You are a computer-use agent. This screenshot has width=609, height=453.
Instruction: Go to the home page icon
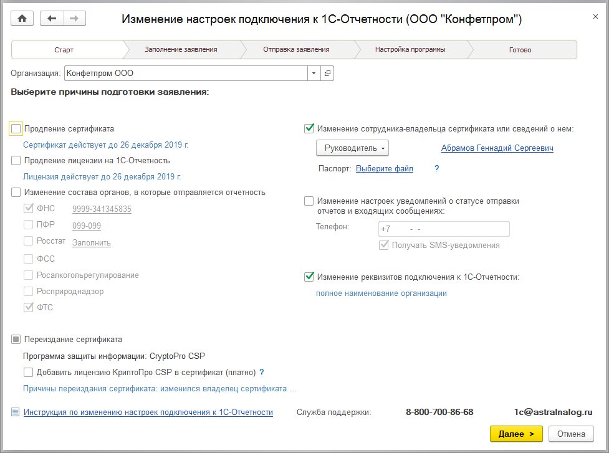click(x=22, y=18)
